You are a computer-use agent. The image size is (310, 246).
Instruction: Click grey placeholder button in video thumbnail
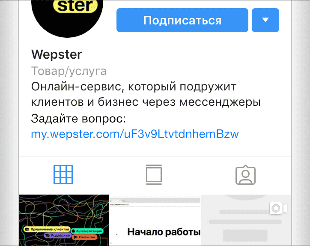point(245,236)
